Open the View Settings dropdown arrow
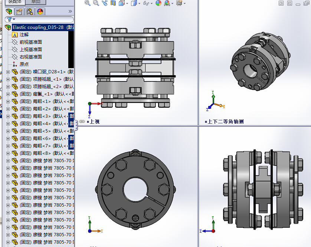 click(x=185, y=3)
